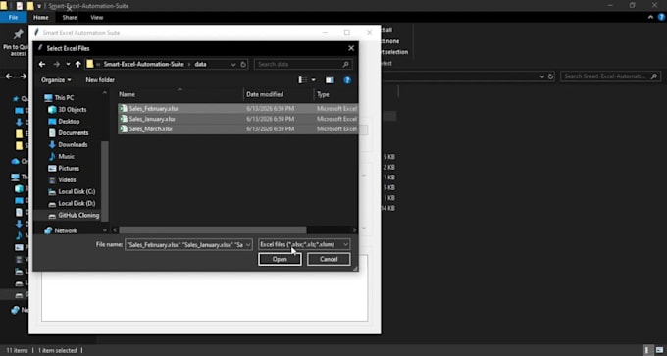Screen dimensions: 667x356
Task: Go back in the file dialog
Action: (42, 64)
